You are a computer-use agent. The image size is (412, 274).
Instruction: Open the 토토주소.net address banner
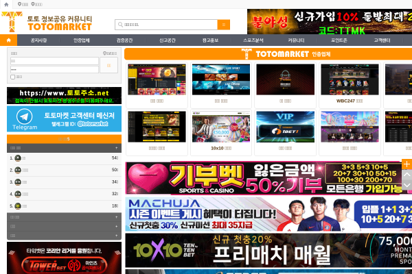(64, 95)
